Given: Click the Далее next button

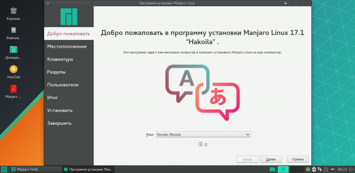Looking at the screenshot, I should click(271, 159).
